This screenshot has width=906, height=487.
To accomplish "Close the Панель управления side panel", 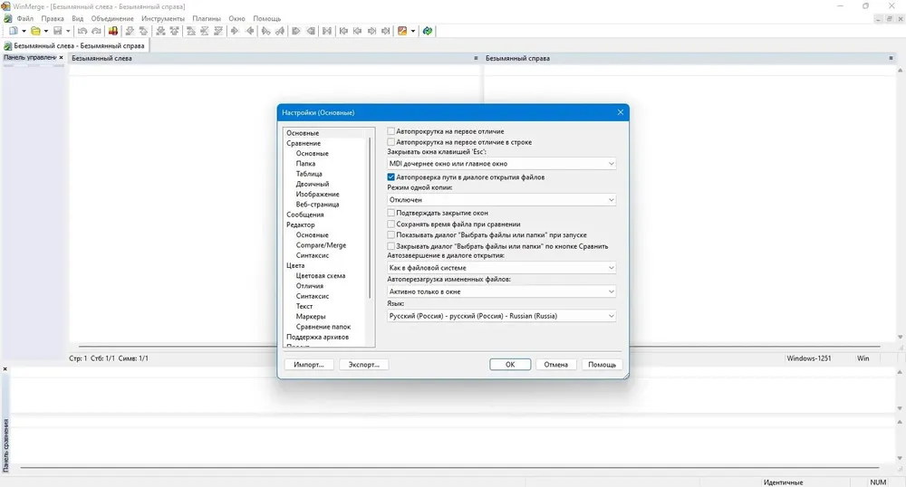I will point(61,58).
